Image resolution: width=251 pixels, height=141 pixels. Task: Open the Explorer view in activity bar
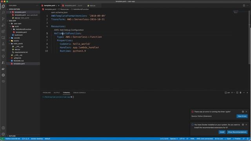(x=3, y=6)
